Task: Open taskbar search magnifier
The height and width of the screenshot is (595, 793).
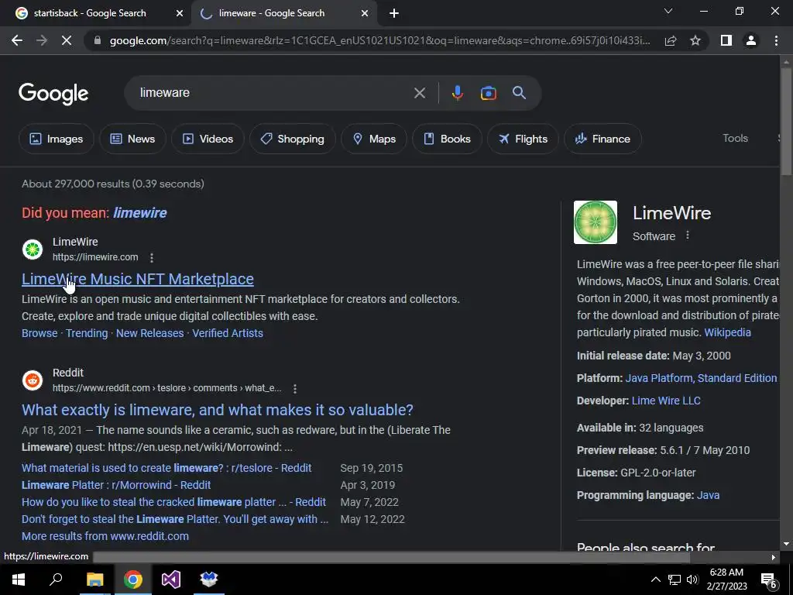Action: pos(56,580)
